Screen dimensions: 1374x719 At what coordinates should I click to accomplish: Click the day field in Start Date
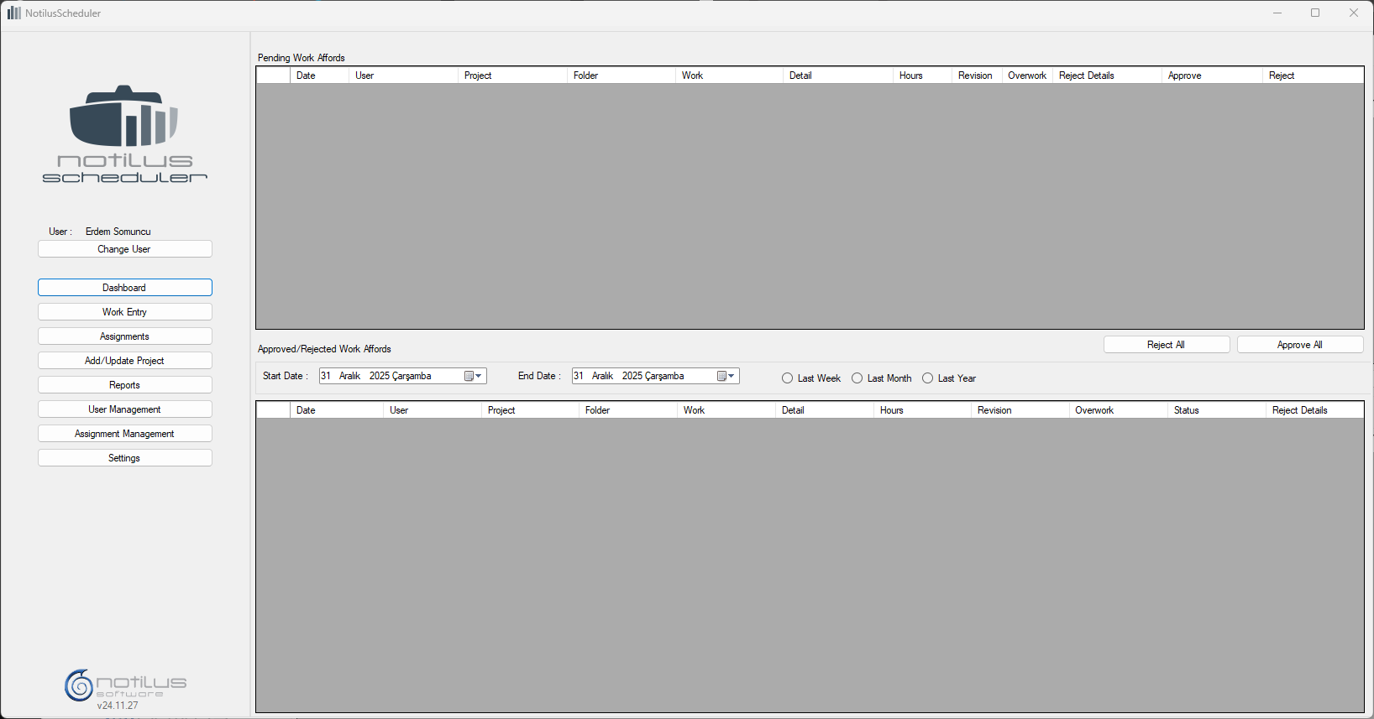(326, 377)
